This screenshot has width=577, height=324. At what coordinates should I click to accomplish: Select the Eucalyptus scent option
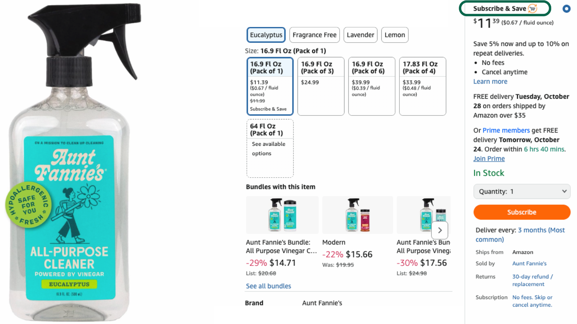click(266, 35)
